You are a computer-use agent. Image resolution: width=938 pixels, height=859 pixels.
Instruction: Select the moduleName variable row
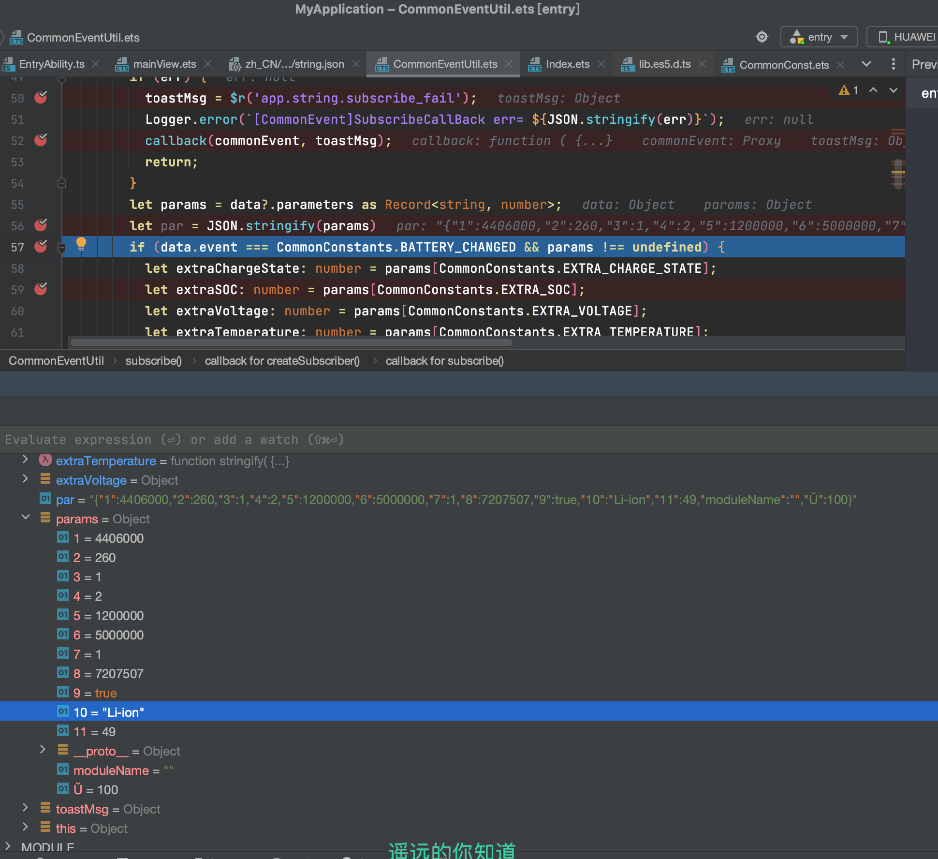tap(469, 770)
